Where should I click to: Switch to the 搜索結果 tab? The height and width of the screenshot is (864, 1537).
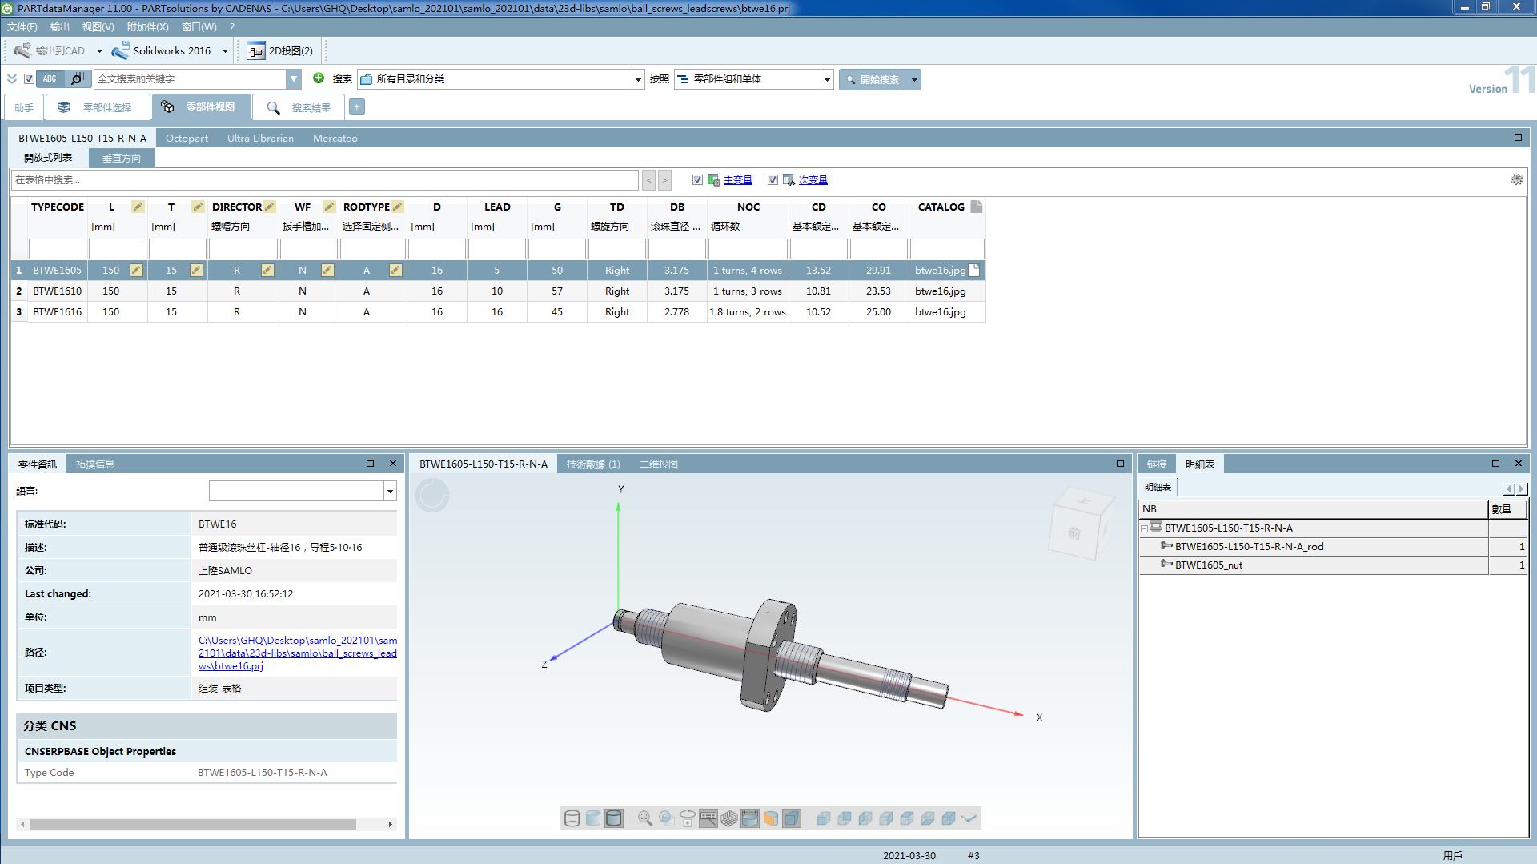click(x=299, y=107)
